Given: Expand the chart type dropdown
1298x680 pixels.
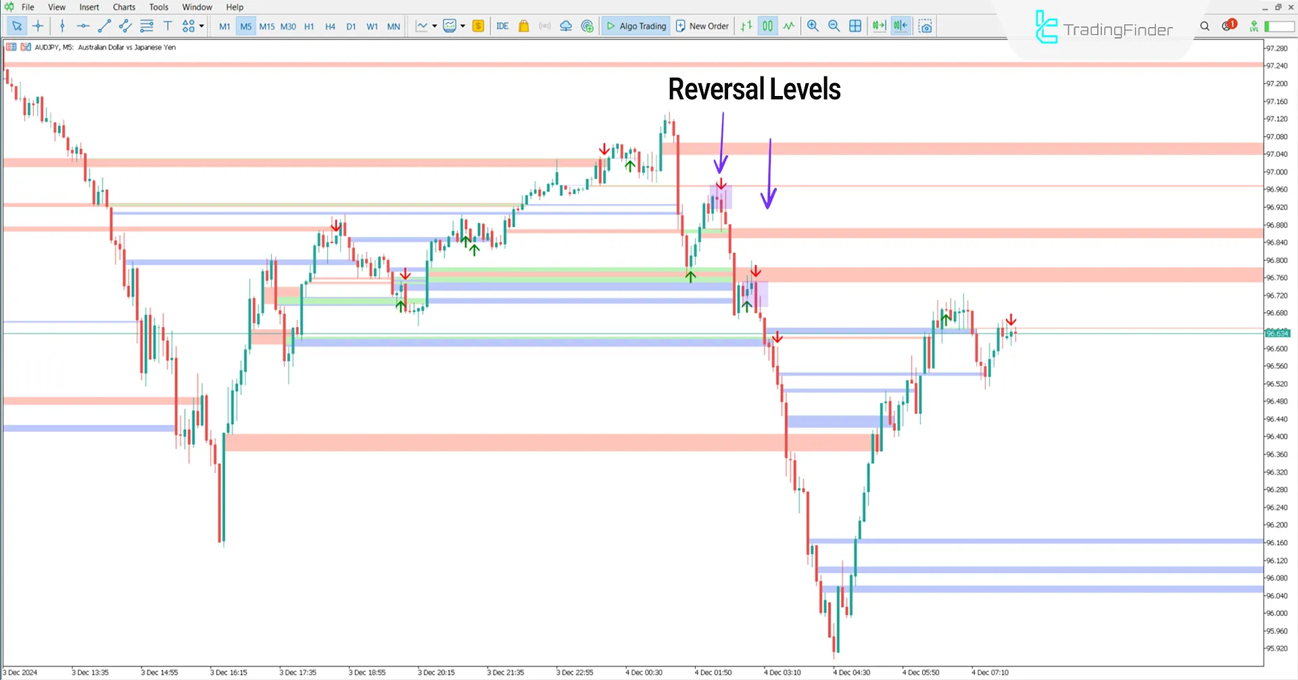Looking at the screenshot, I should pos(464,26).
